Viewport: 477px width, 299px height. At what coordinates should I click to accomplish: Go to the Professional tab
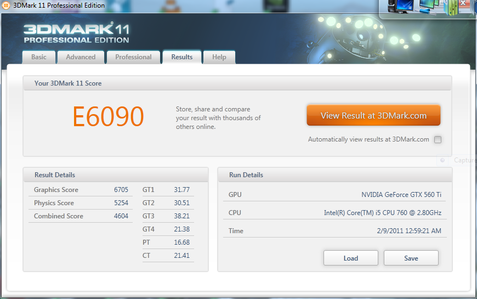(x=133, y=57)
